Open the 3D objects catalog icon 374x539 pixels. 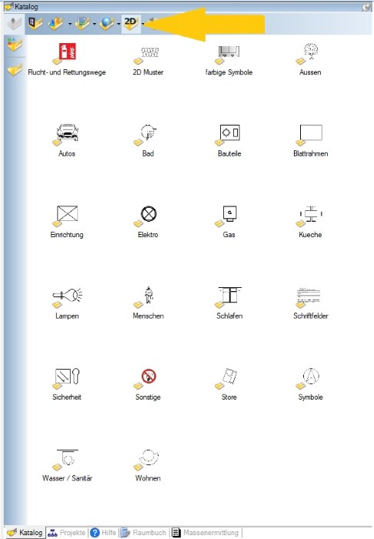55,24
